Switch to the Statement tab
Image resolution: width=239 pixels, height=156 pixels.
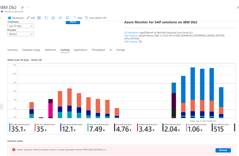(x=50, y=50)
